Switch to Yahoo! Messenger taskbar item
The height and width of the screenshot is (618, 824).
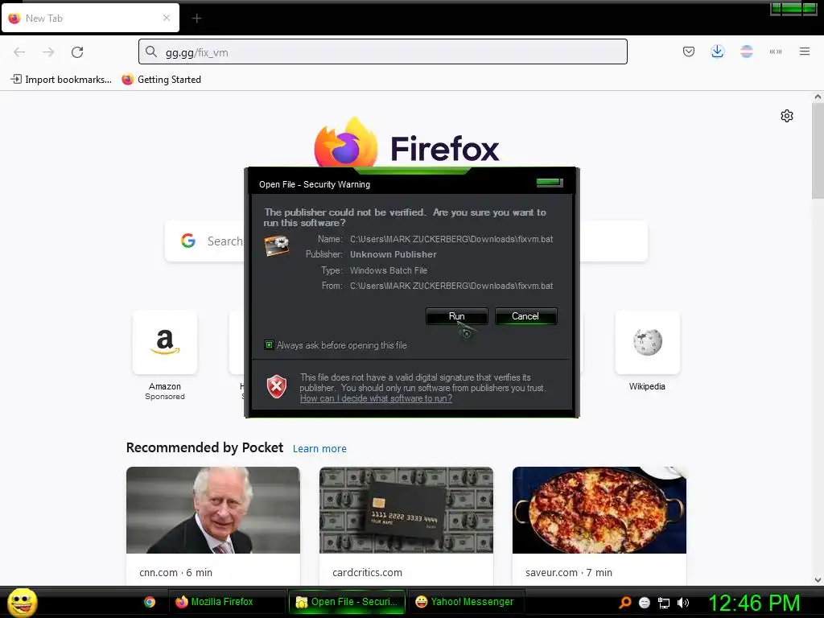(x=467, y=602)
